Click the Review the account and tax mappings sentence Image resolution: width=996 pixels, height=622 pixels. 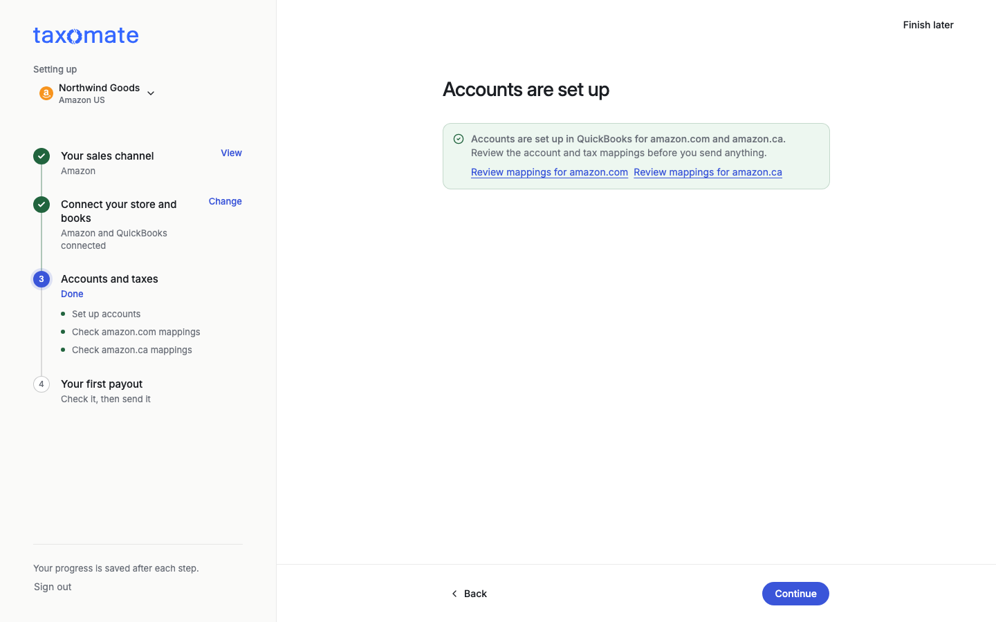point(619,153)
